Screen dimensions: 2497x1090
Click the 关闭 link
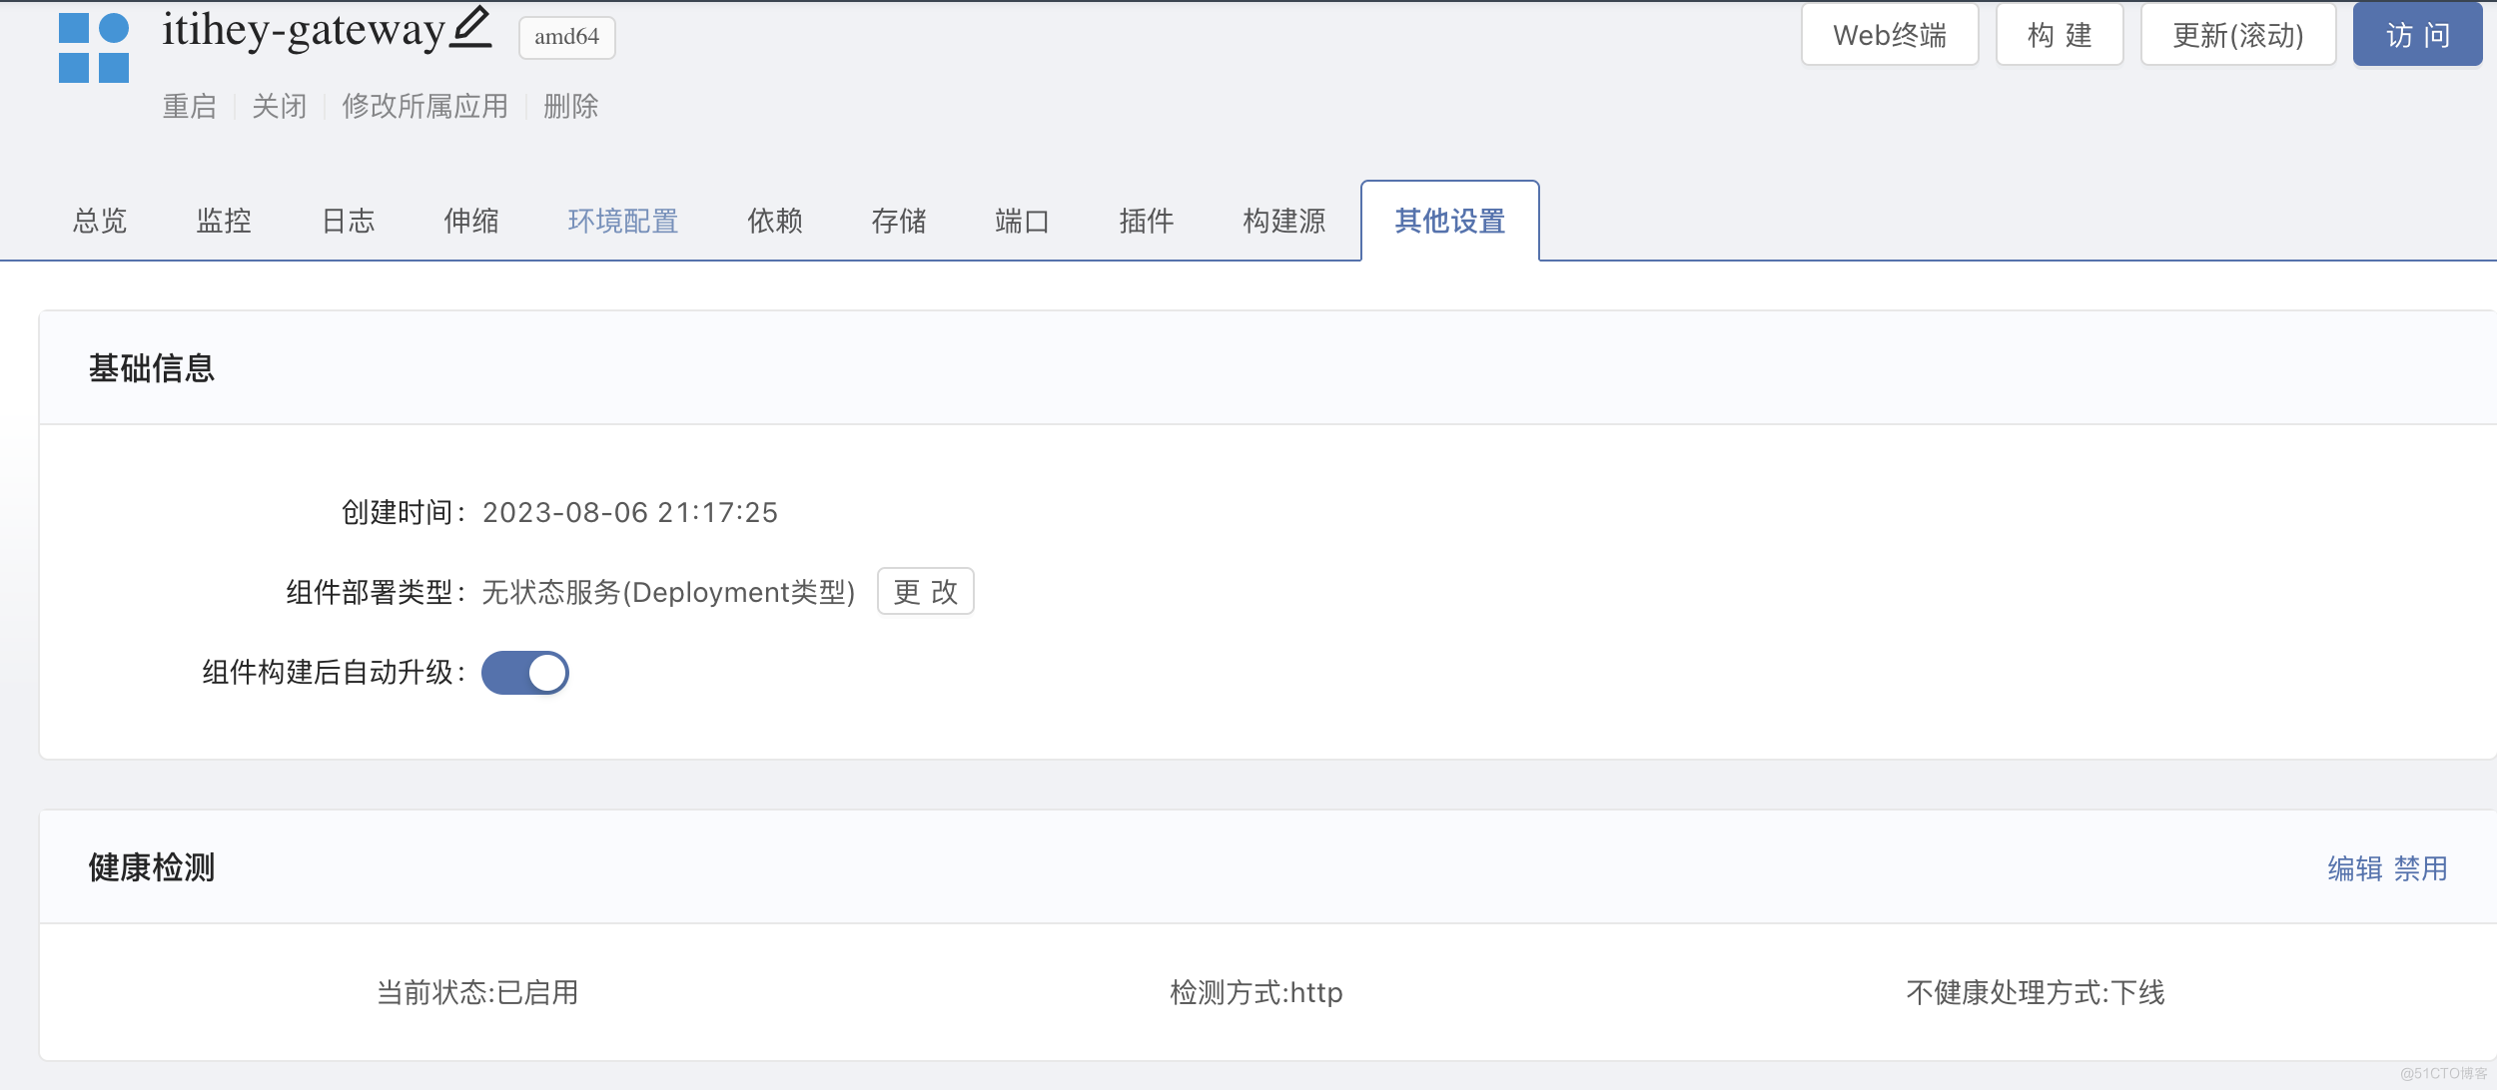coord(280,106)
